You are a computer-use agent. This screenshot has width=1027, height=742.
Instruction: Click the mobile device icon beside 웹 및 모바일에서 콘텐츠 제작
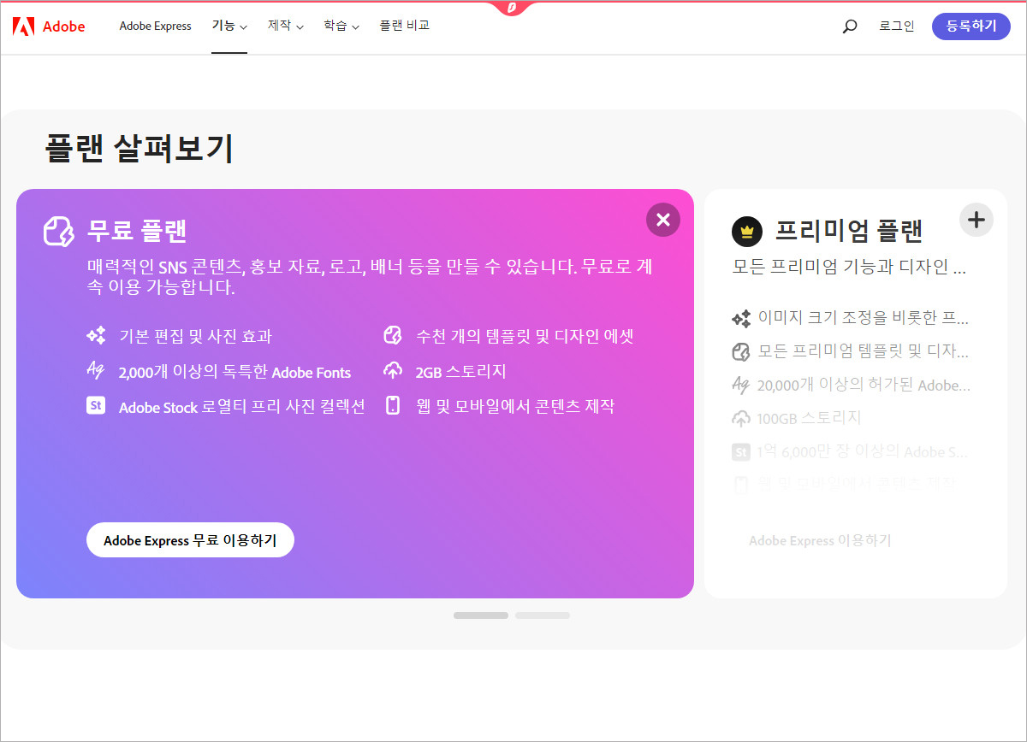click(393, 405)
